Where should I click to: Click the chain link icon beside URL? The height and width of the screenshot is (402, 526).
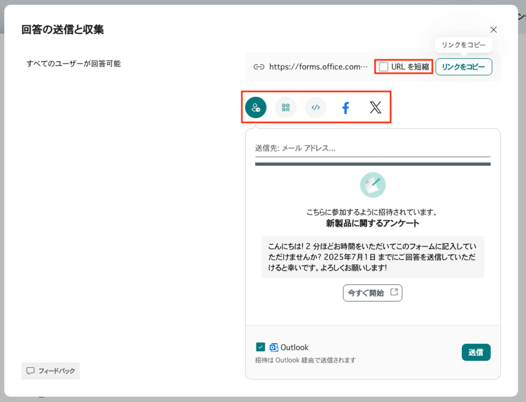click(x=258, y=67)
